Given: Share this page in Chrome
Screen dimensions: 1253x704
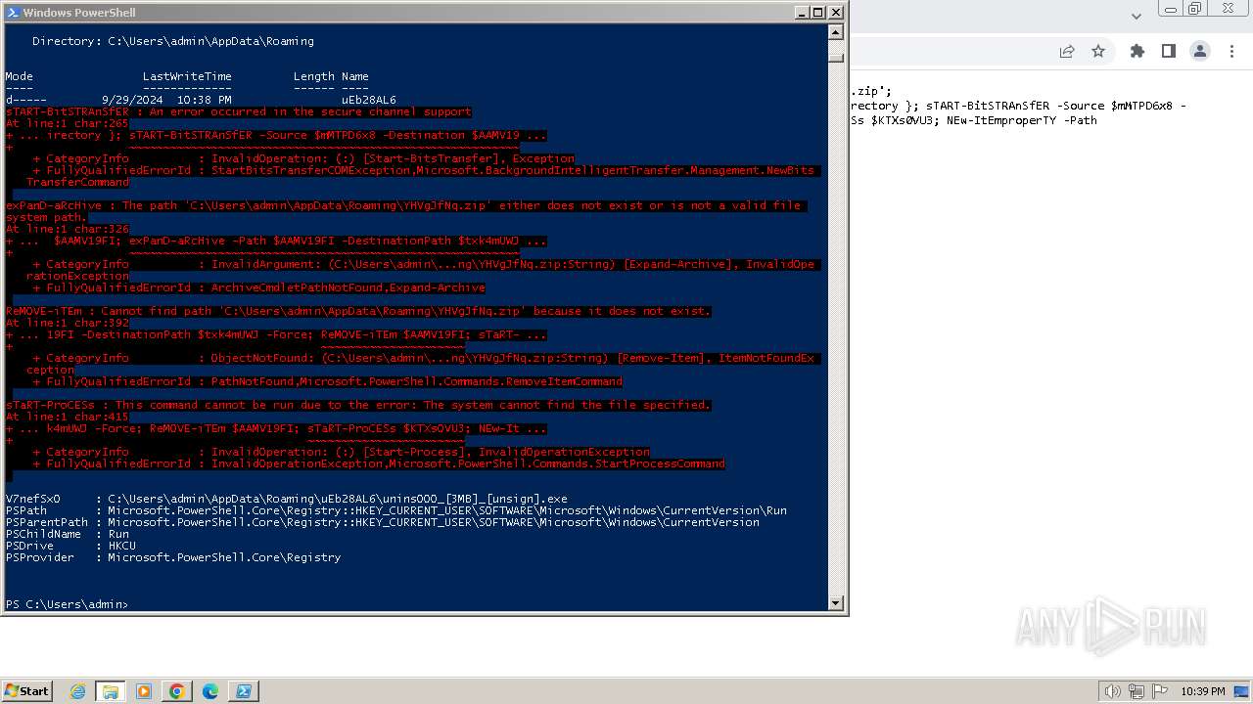Looking at the screenshot, I should [1067, 51].
